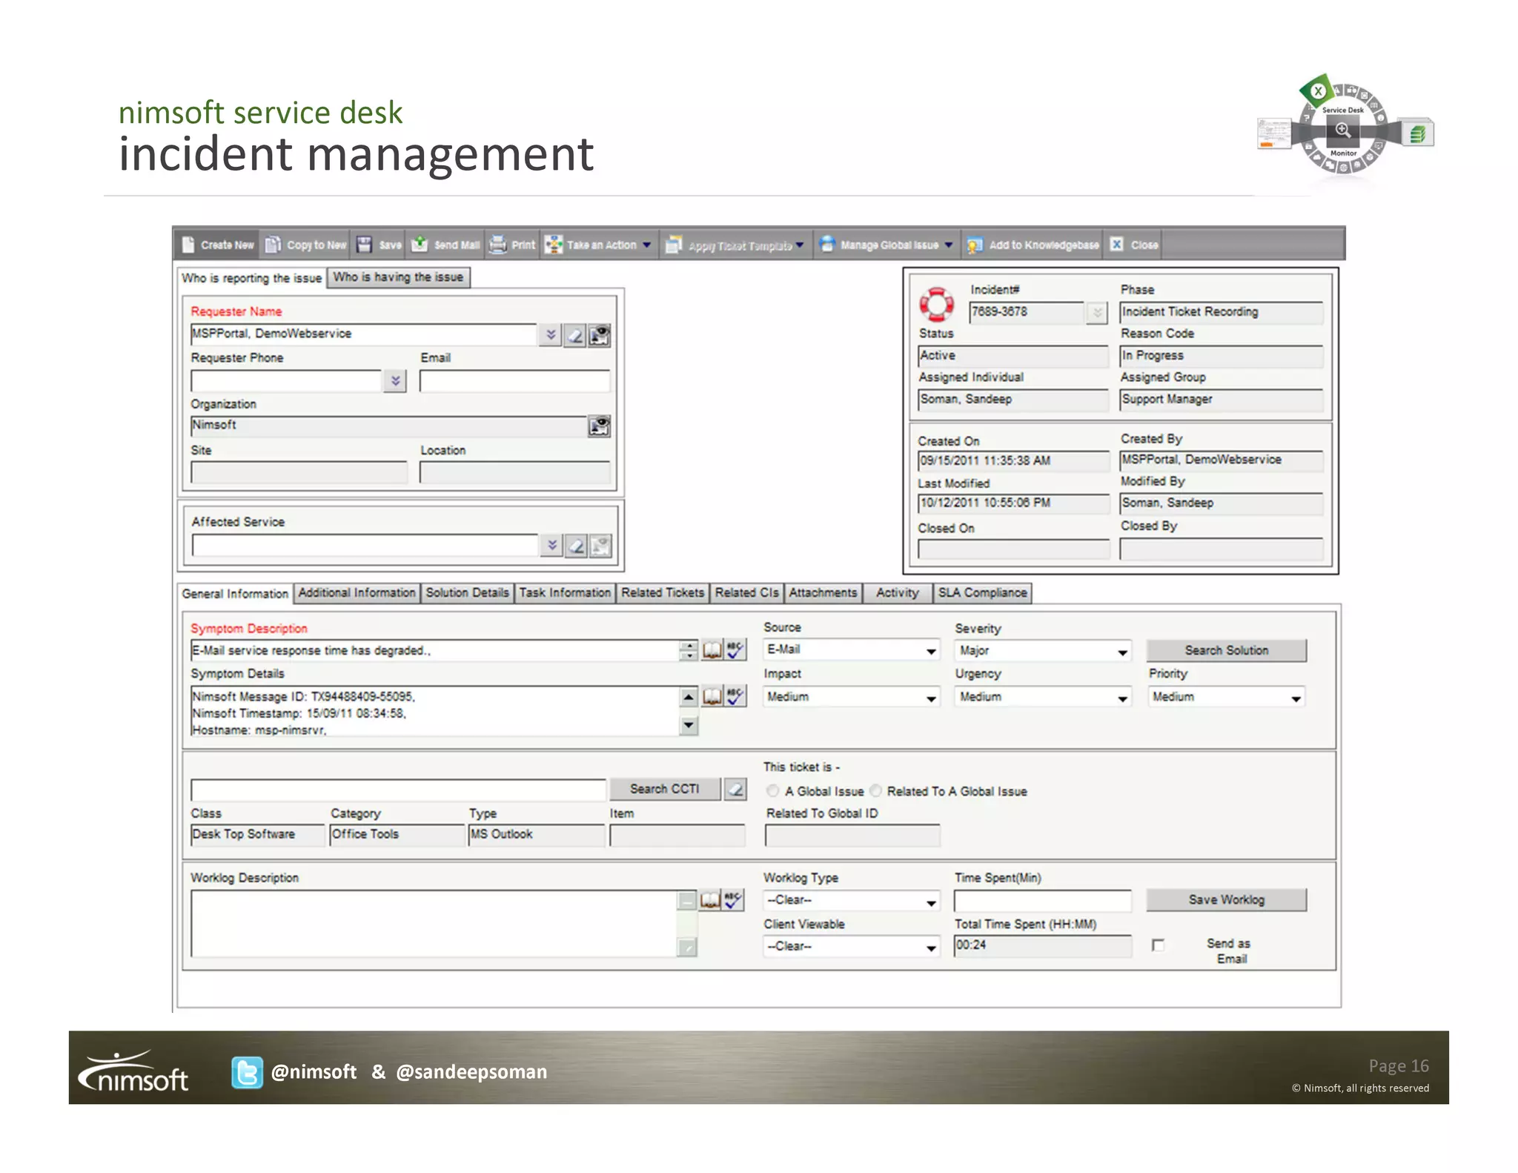The height and width of the screenshot is (1173, 1518).
Task: Click the Time Spent(Min) input field
Action: pyautogui.click(x=1043, y=901)
